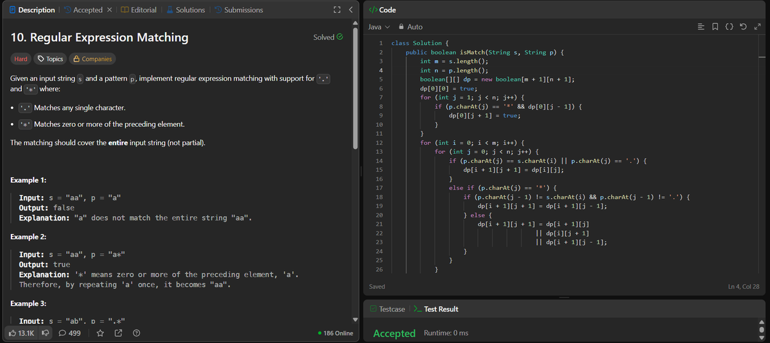770x343 pixels.
Task: Share the problem via the share icon
Action: (118, 333)
